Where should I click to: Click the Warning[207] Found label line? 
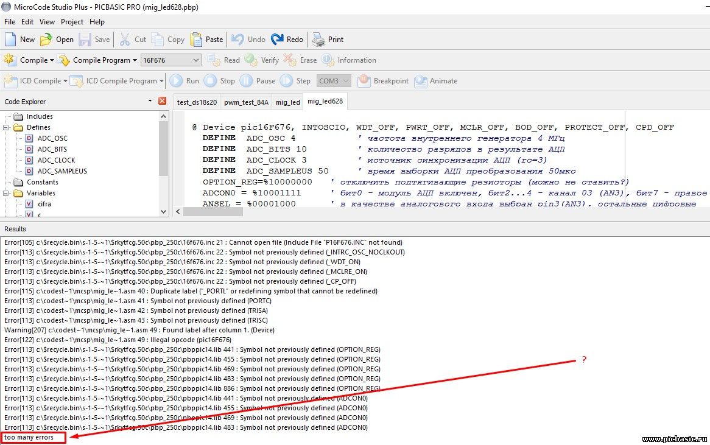[x=139, y=330]
